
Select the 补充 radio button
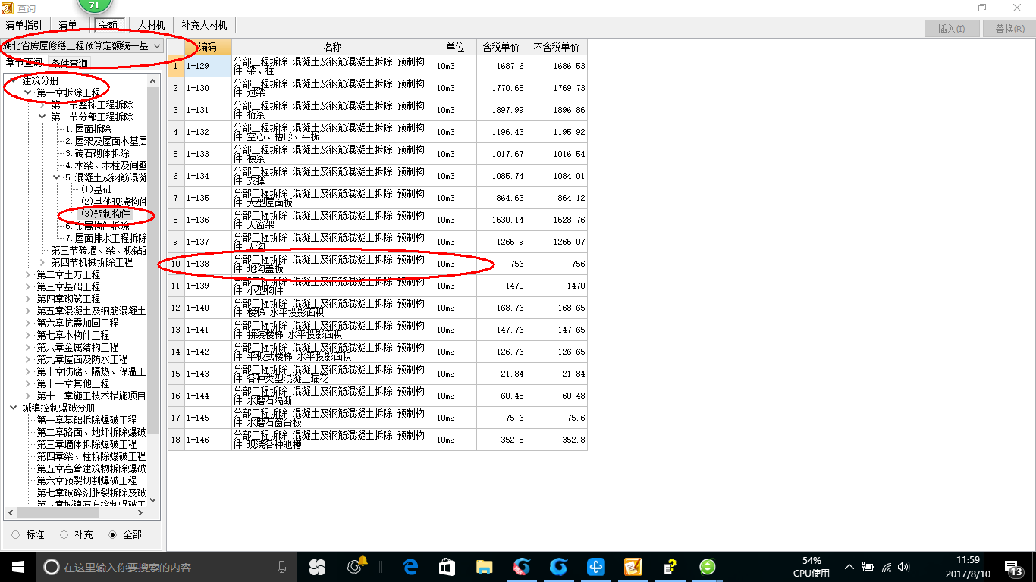pos(64,534)
